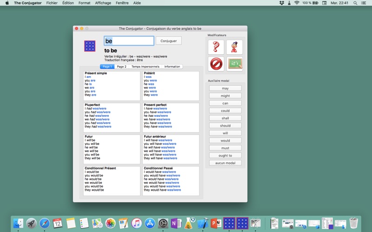Open the Édition menu
The image size is (372, 232).
tap(68, 3)
